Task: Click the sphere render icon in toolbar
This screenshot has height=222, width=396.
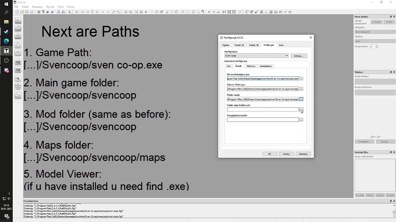Action: point(247,12)
